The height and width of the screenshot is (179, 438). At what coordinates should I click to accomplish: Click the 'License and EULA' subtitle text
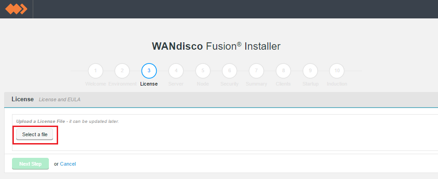pos(59,99)
